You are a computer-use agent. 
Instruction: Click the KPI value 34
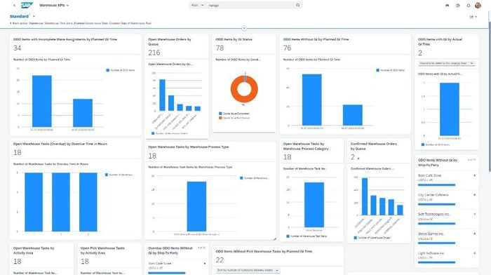pos(18,48)
